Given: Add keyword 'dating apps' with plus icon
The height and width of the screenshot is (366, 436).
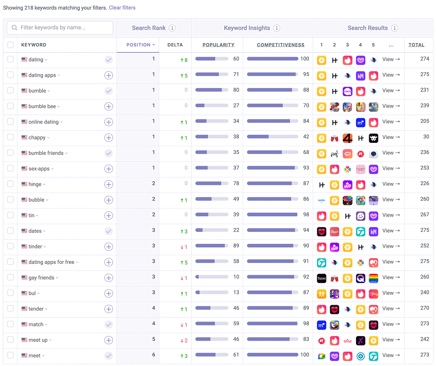Looking at the screenshot, I should tap(109, 75).
